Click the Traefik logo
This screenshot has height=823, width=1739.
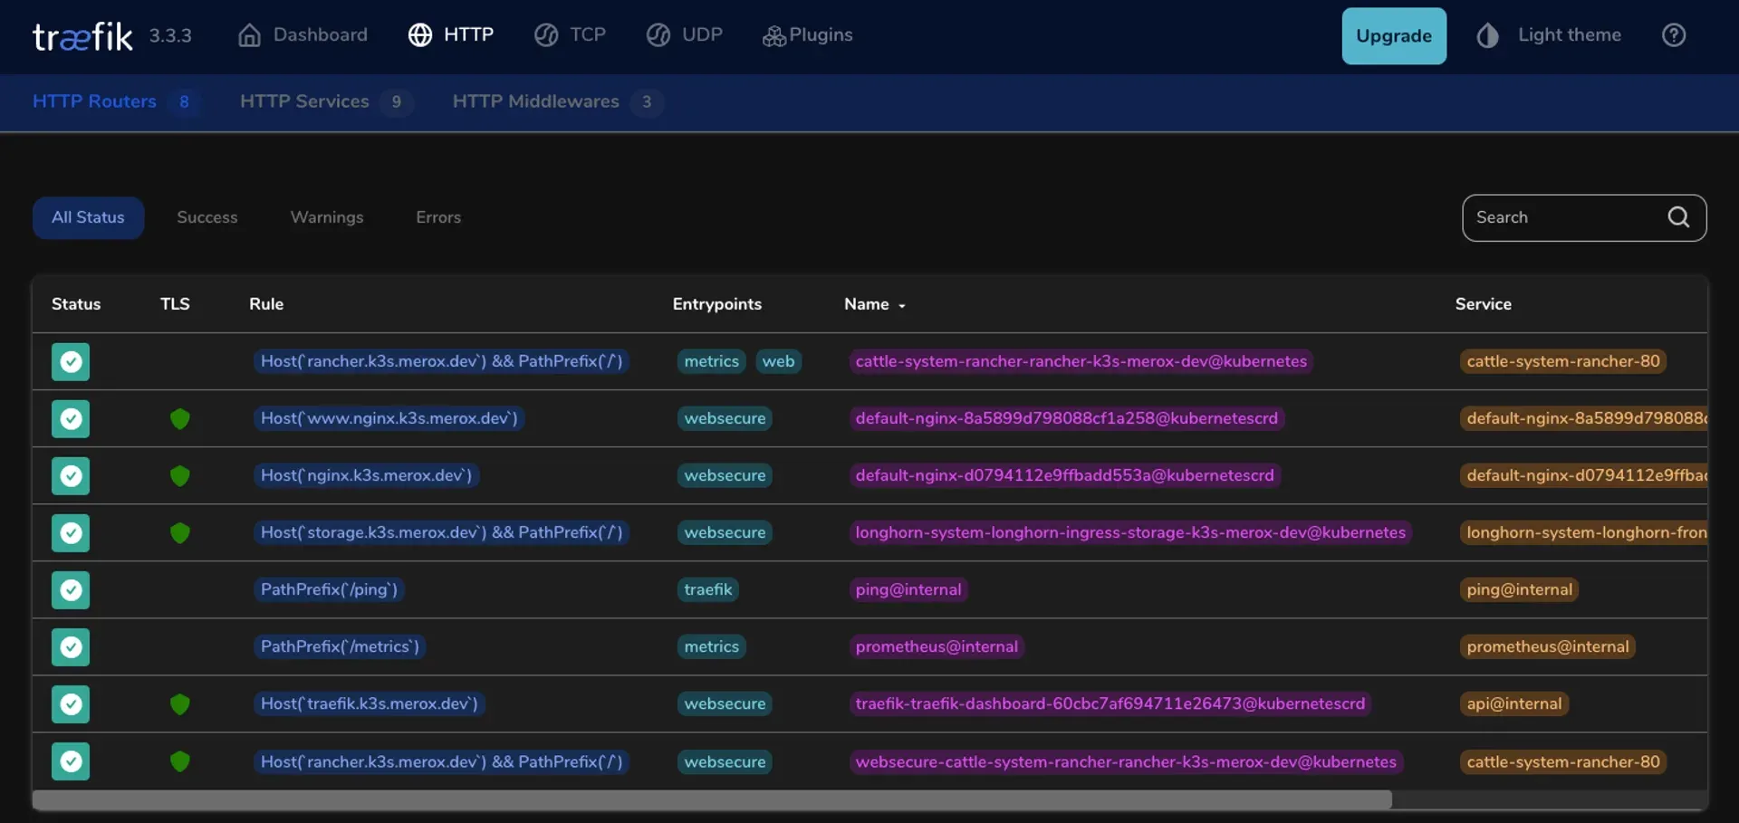(82, 36)
